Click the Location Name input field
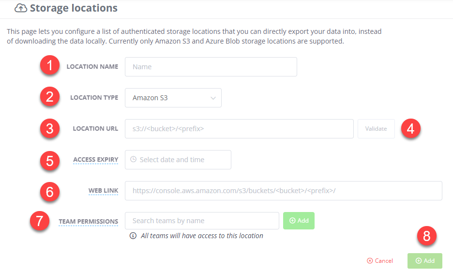The height and width of the screenshot is (273, 453). (x=211, y=67)
